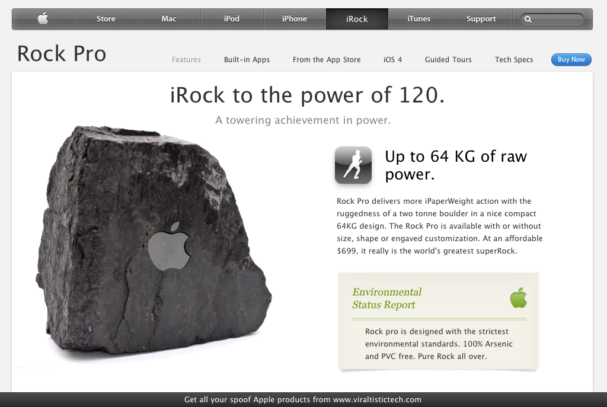View the Guided Tours page

click(448, 60)
